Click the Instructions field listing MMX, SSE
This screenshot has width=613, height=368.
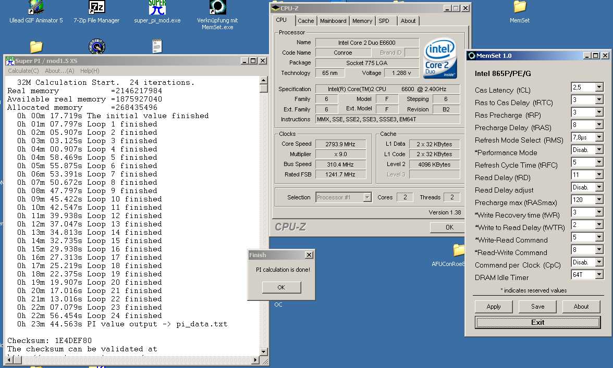pyautogui.click(x=387, y=119)
